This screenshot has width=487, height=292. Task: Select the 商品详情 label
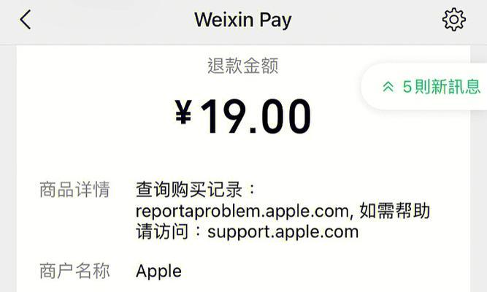(75, 190)
